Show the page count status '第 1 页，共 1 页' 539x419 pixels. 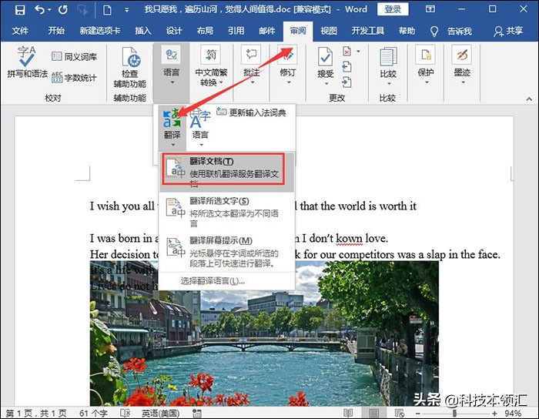[36, 413]
